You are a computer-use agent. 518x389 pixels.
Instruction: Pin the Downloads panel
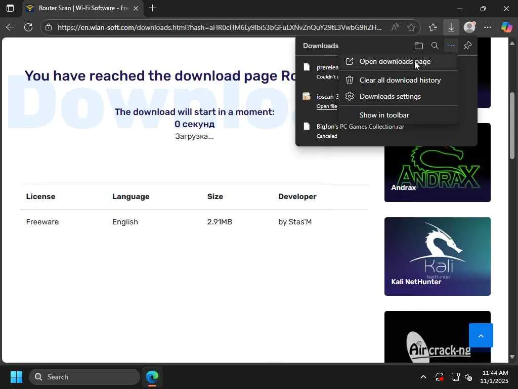[467, 46]
